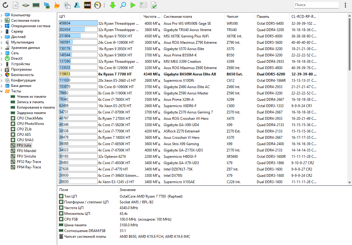Open the CPU CheckMate benchmark
The image size is (352, 245).
(30, 118)
